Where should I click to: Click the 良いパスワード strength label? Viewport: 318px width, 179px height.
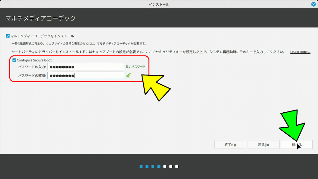click(x=135, y=67)
